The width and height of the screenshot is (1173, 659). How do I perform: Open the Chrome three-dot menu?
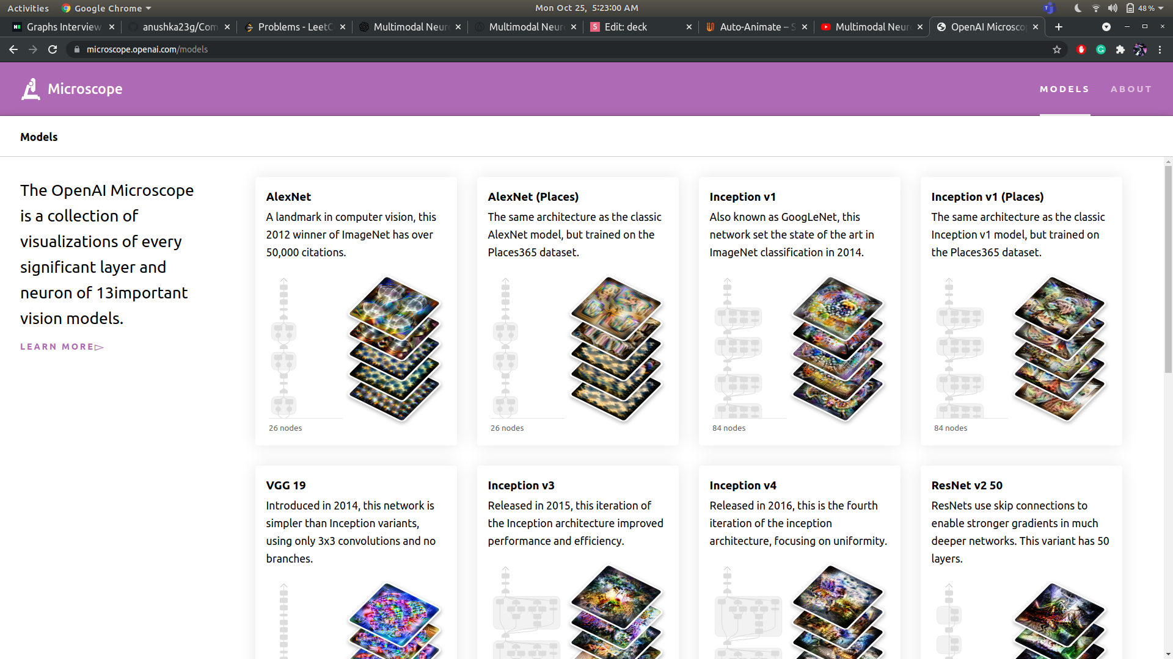1160,49
